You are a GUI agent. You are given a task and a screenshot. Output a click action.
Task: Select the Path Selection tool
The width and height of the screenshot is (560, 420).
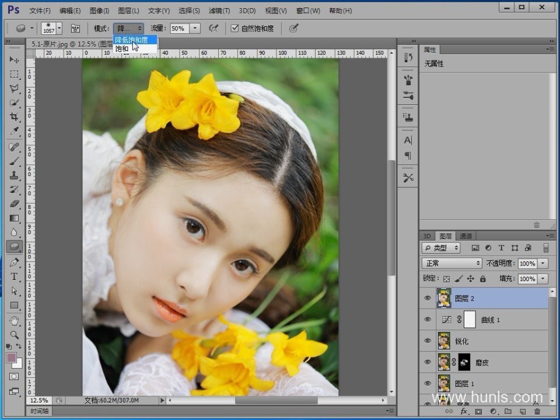(x=14, y=291)
